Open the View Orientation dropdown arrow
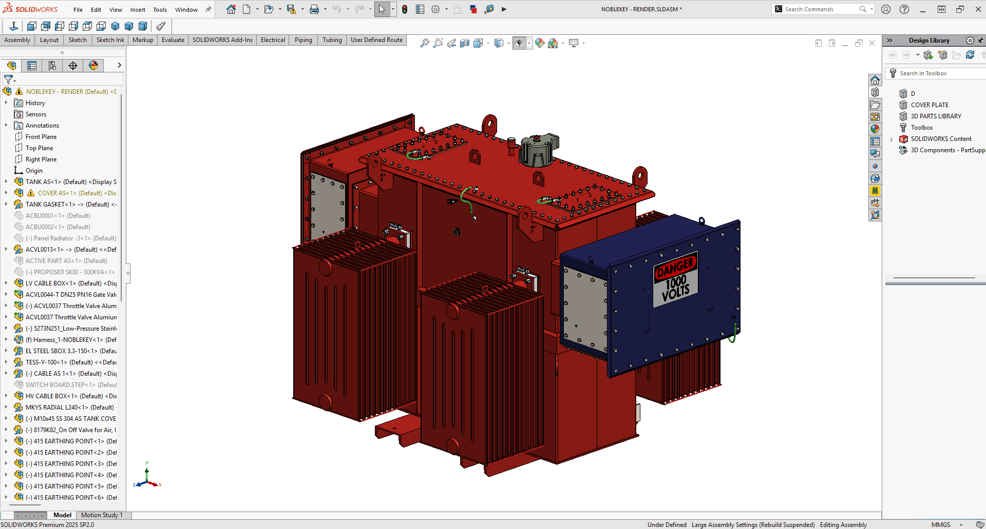Viewport: 986px width, 529px height. [508, 43]
